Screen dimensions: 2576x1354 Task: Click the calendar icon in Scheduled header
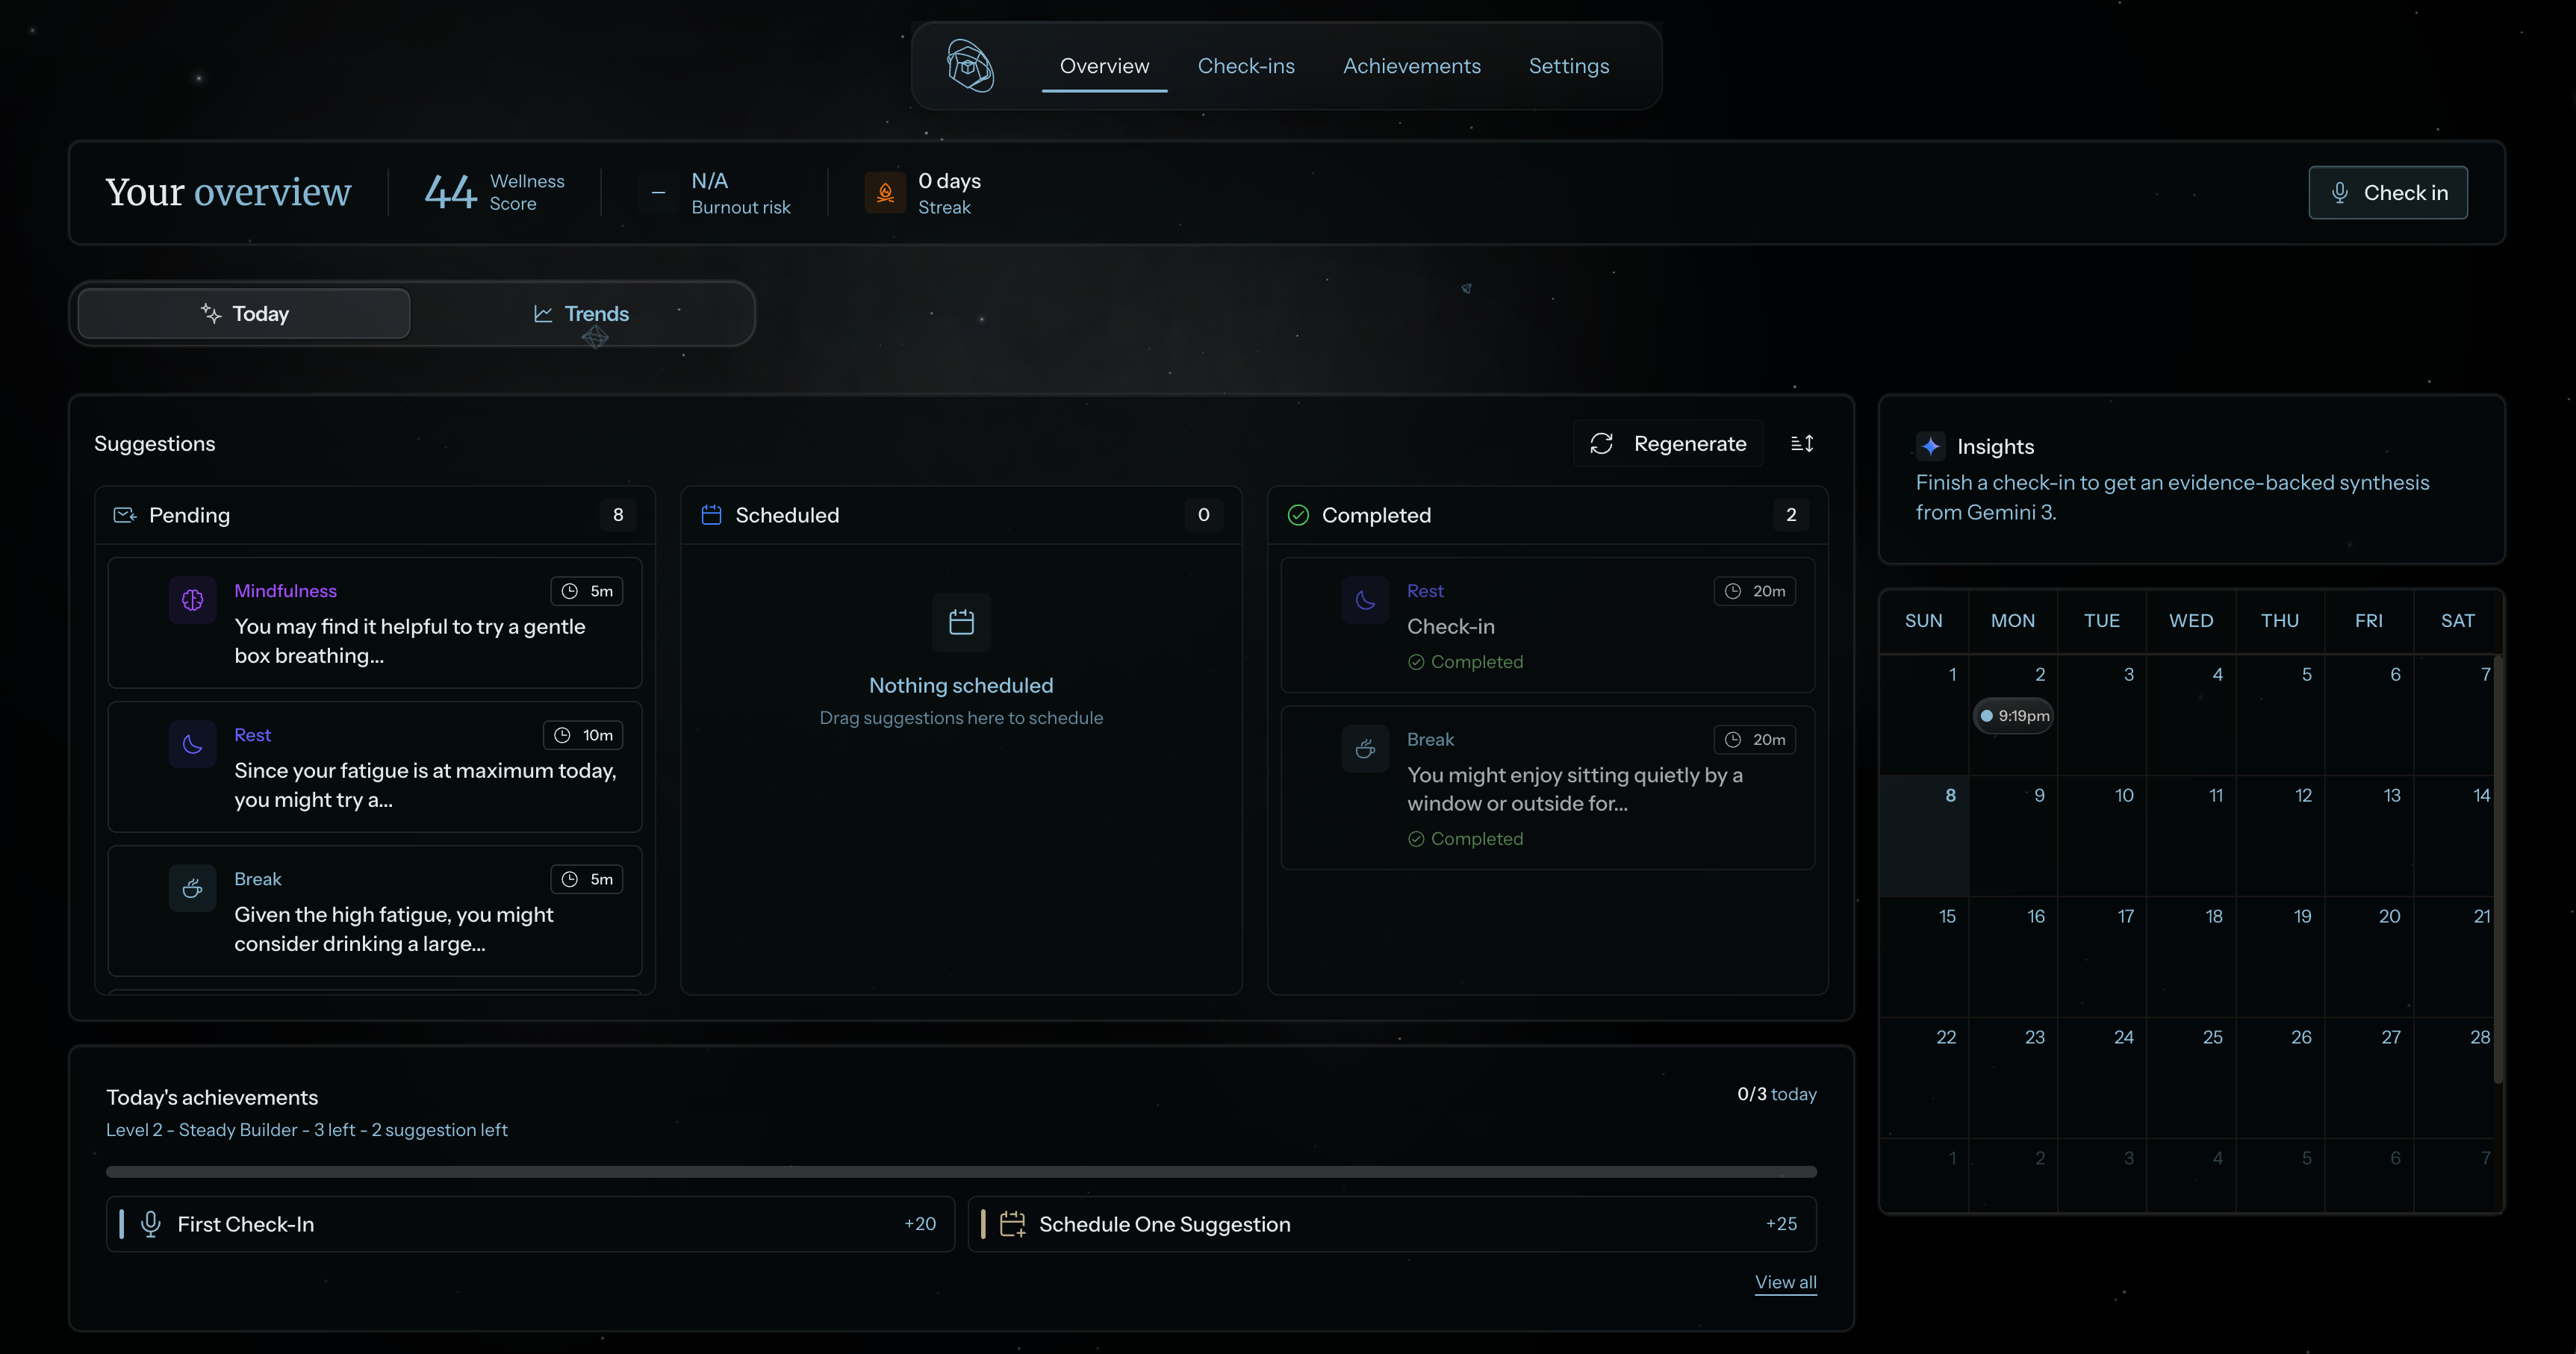click(x=711, y=515)
